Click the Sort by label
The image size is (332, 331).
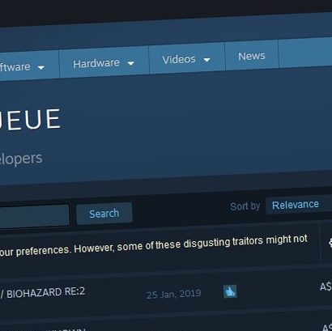pos(245,206)
